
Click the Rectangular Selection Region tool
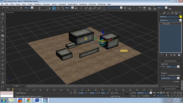44,8
